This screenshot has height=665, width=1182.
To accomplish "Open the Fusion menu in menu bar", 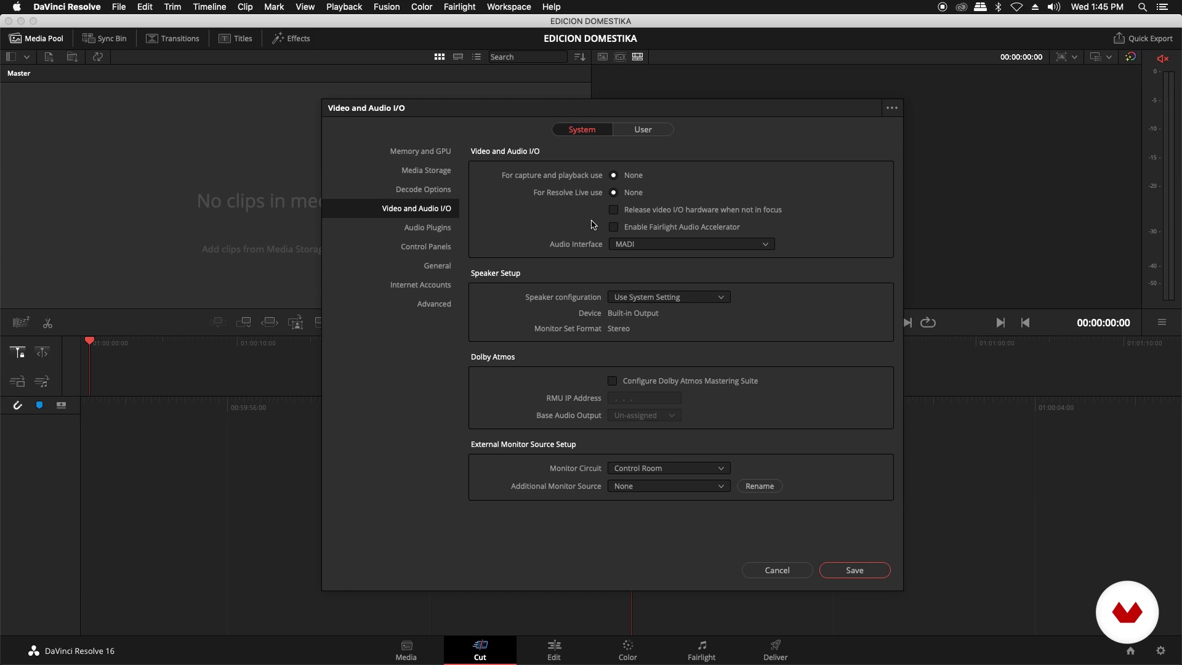I will pos(386,7).
